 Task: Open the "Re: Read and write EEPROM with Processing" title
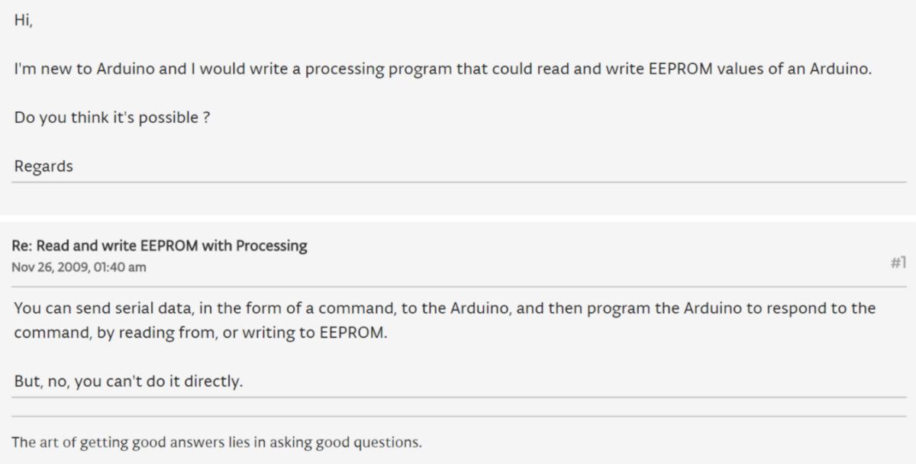(160, 246)
